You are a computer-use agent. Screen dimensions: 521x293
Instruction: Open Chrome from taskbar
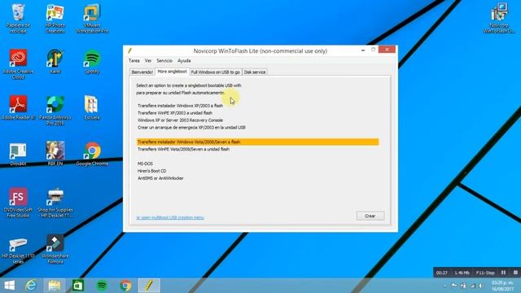[x=125, y=286]
